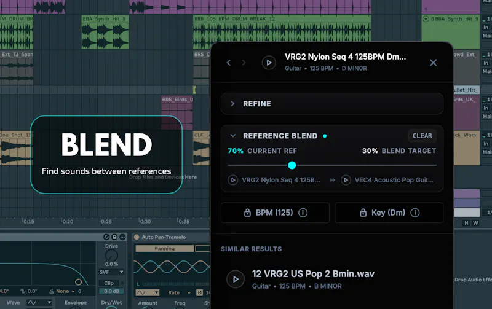Select the 12 VRG2 US Pop 2 Bmin.wav result
The height and width of the screenshot is (309, 492).
[332, 279]
